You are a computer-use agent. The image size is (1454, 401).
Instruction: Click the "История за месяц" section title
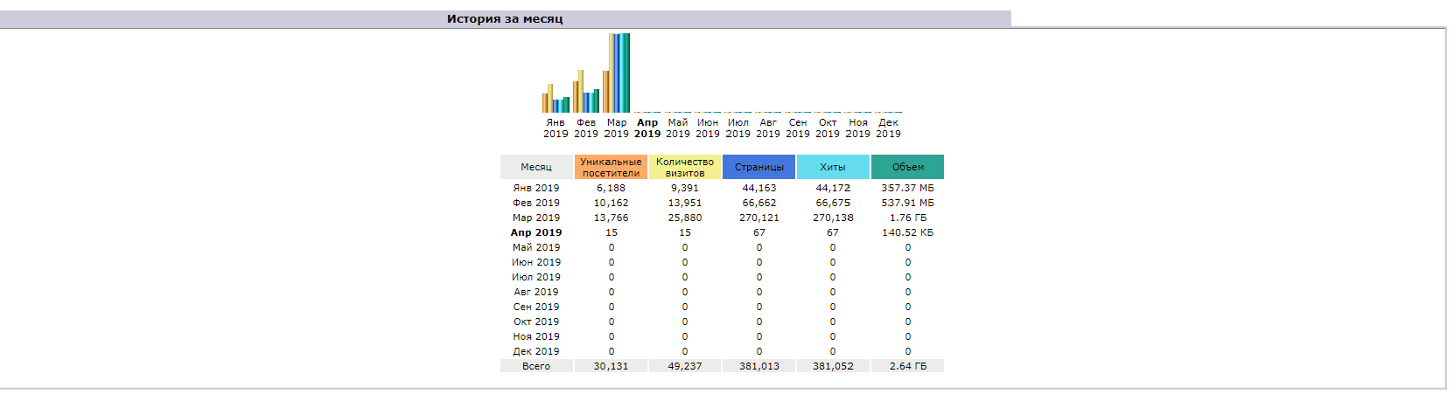[505, 18]
